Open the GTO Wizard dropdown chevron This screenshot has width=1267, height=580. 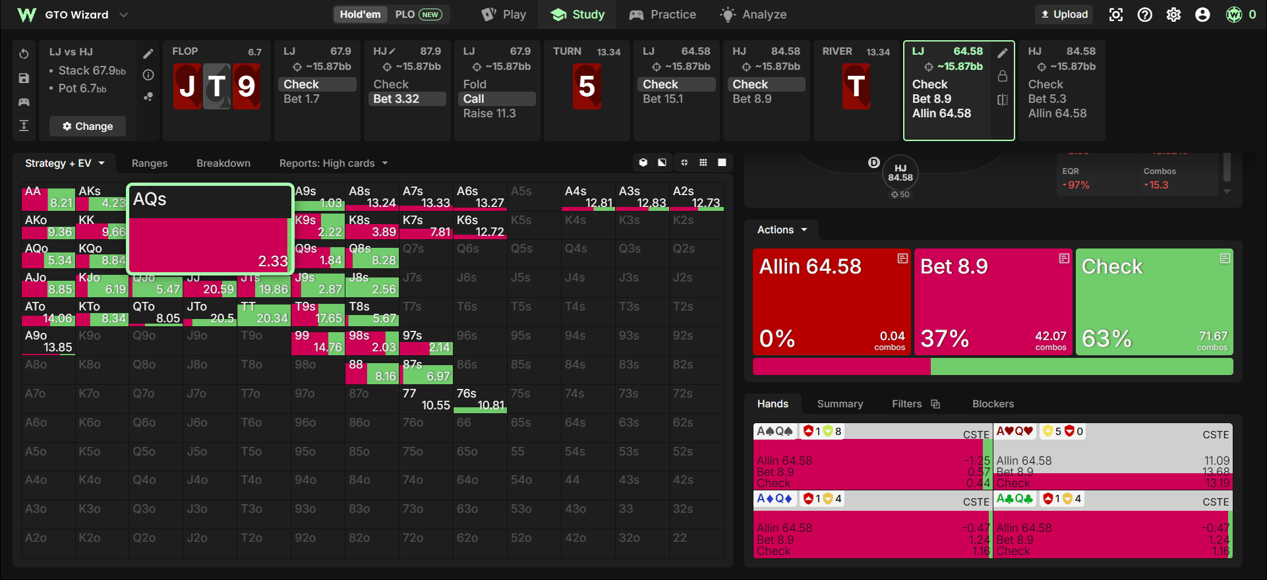coord(123,14)
